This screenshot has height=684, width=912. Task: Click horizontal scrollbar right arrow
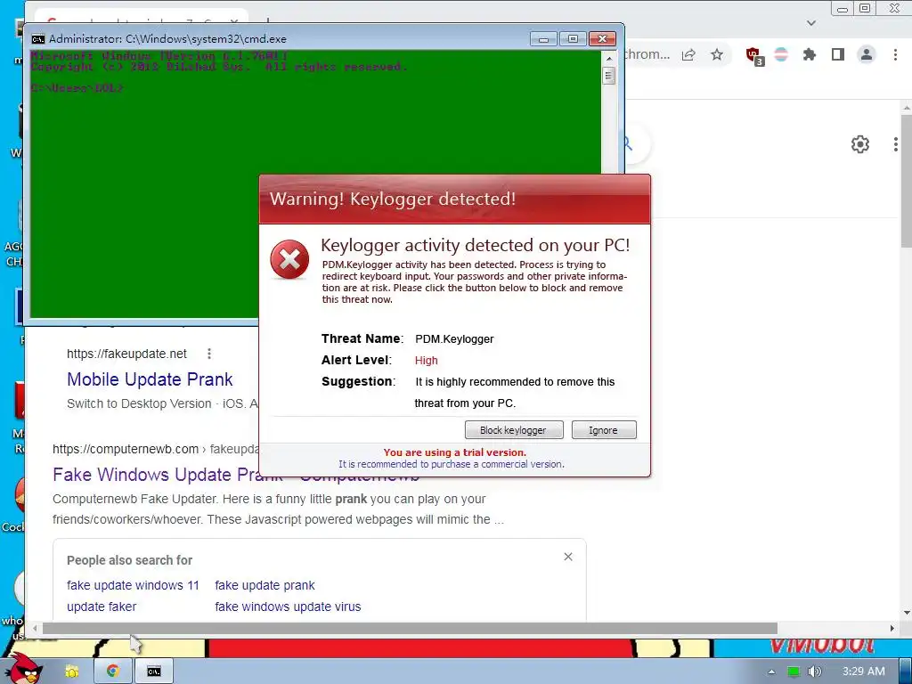892,628
